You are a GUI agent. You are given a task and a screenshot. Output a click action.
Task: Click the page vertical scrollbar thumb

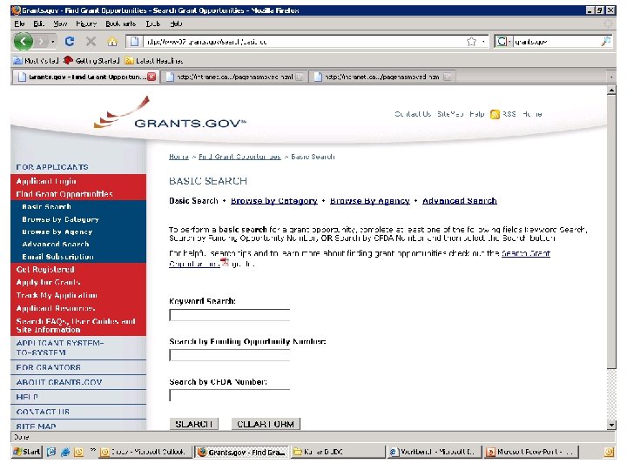coord(611,232)
